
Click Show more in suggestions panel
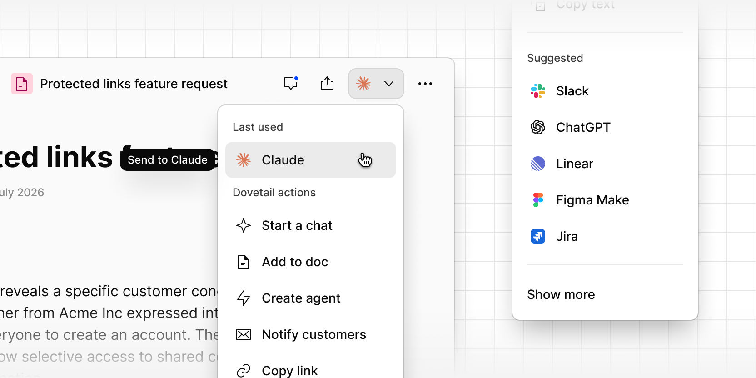click(x=561, y=294)
